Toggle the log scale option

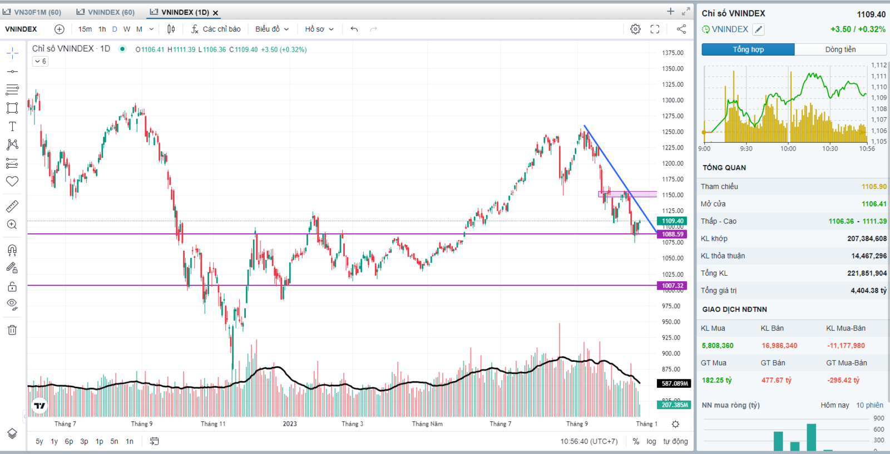[x=651, y=441]
